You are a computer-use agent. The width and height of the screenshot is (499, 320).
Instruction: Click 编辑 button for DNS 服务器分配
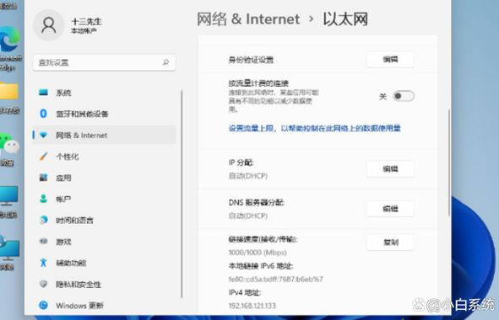click(x=390, y=209)
